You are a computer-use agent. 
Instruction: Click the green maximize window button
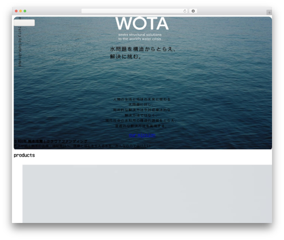pyautogui.click(x=25, y=11)
